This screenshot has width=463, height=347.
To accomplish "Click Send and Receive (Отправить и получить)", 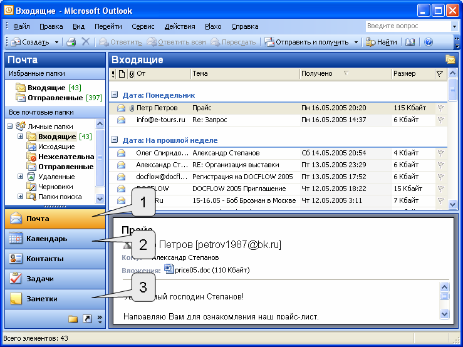I will pyautogui.click(x=307, y=42).
